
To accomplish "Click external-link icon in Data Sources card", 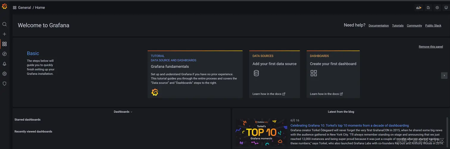I will click(284, 94).
